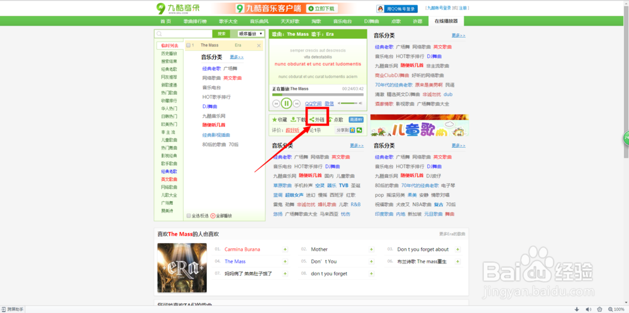Open 跨屏助手 in the status bar
Viewport: 629px width, 313px height.
(13, 309)
